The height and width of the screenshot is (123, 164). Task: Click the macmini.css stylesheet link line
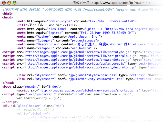pos(90,79)
